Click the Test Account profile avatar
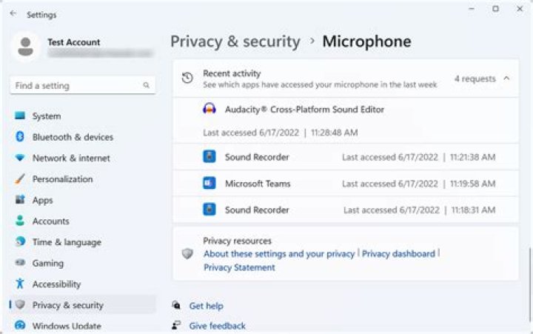533x334 pixels. (25, 47)
